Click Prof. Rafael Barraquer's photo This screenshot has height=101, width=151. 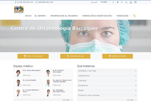48,73
